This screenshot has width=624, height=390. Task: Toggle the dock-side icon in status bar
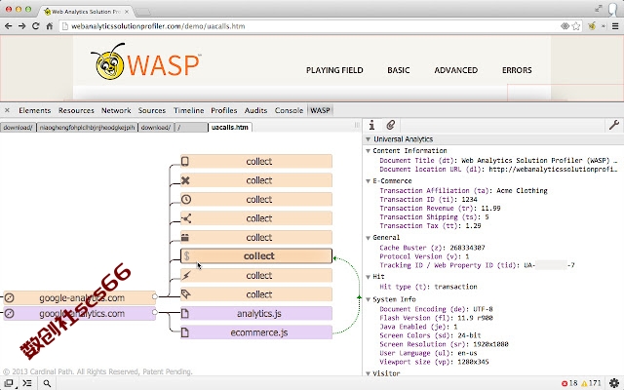[9, 383]
